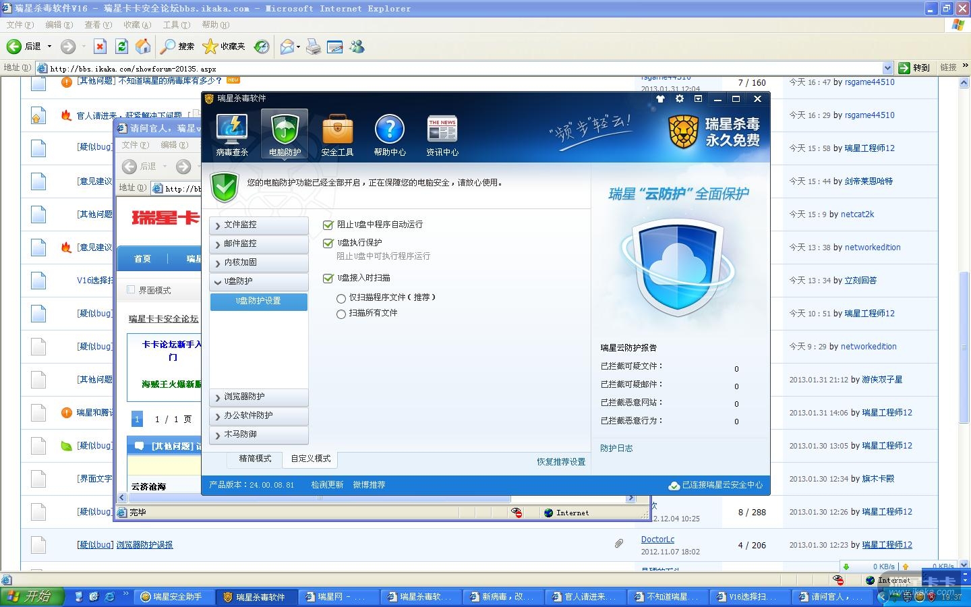Collapse the U盘防护 section
The image size is (971, 607).
259,282
